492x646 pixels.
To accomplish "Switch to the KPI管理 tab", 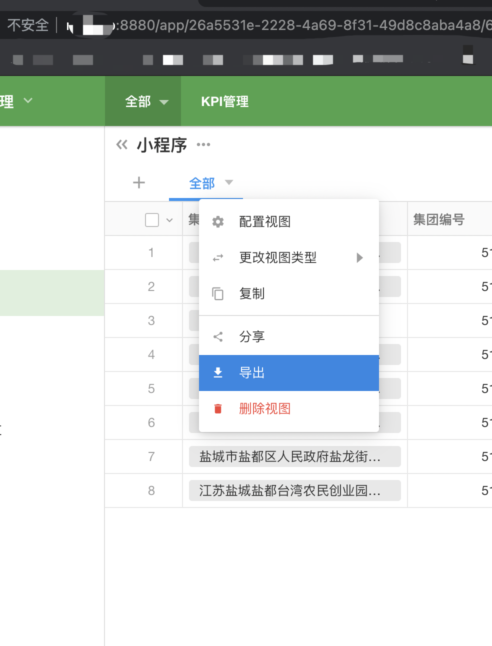I will point(224,101).
